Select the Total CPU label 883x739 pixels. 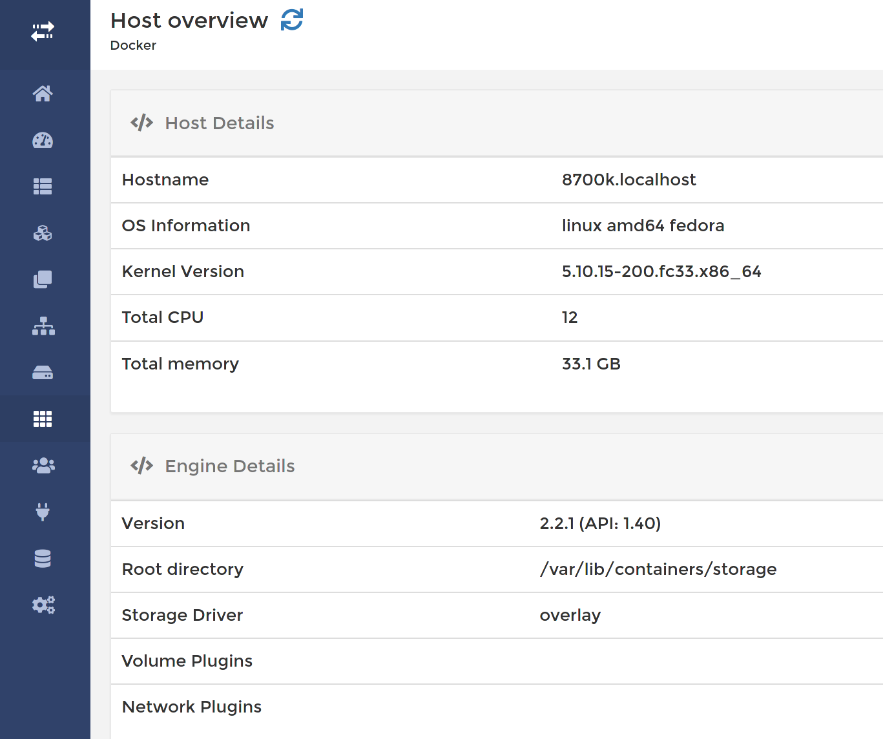click(x=163, y=317)
